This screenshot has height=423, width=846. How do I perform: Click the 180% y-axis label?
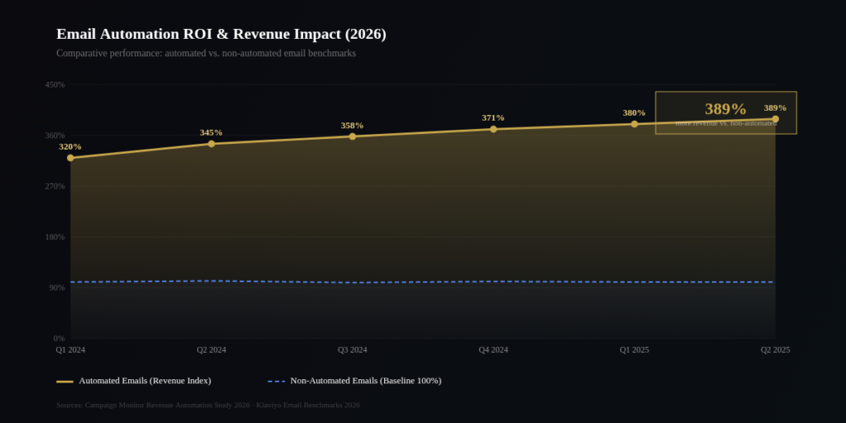click(55, 237)
